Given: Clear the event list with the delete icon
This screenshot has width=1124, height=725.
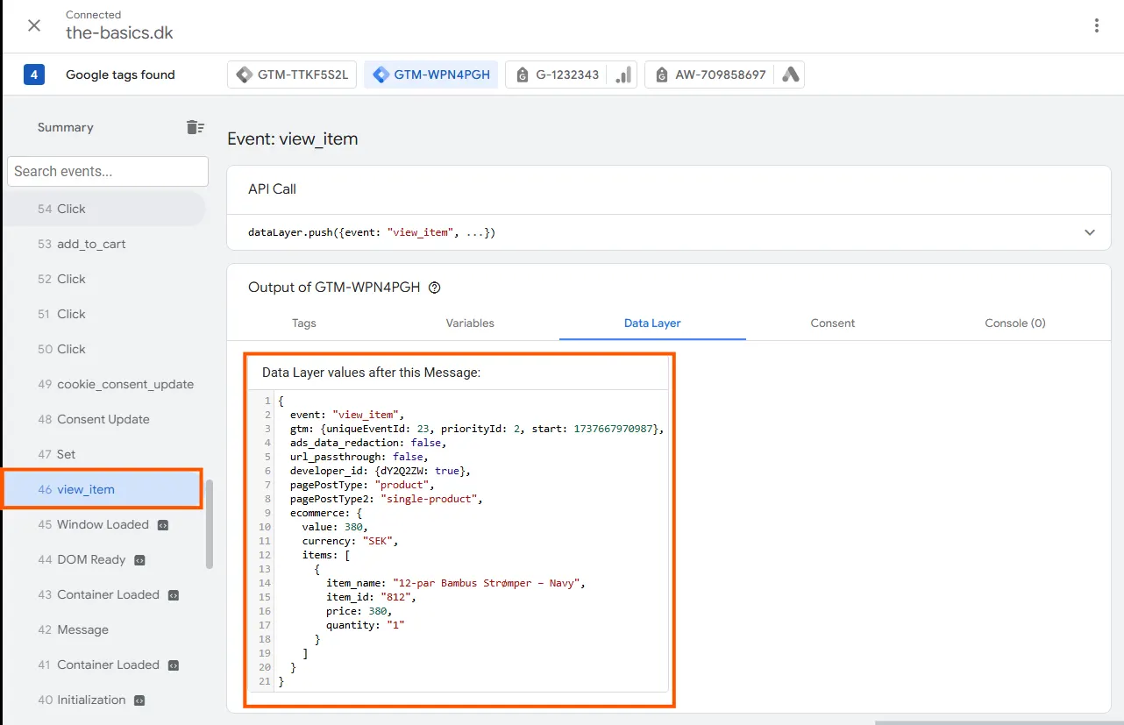Looking at the screenshot, I should [195, 127].
